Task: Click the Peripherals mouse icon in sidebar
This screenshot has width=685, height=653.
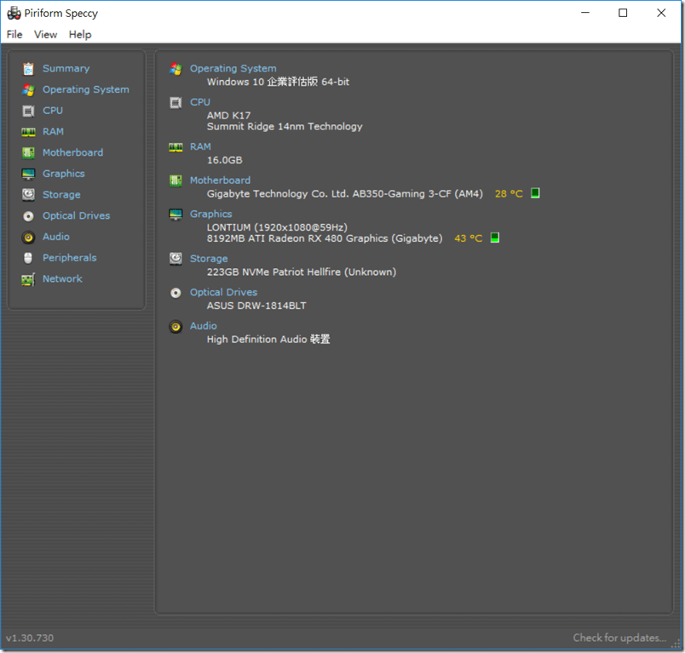Action: click(28, 258)
